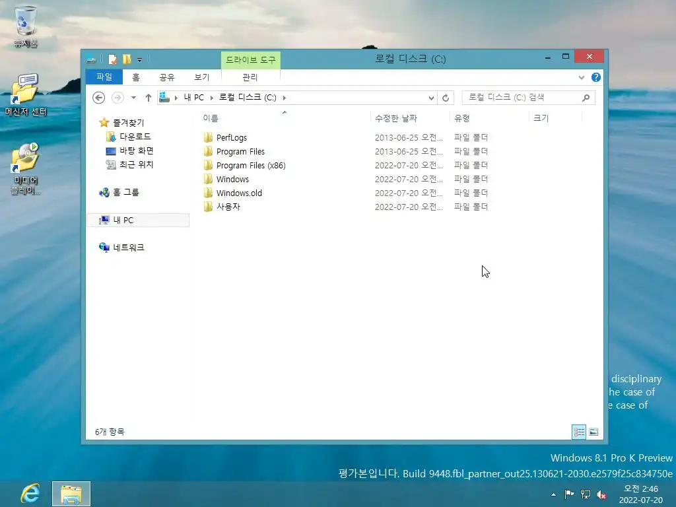Open the 미디어 플레이어 desktop shortcut
The height and width of the screenshot is (507, 676).
[26, 168]
